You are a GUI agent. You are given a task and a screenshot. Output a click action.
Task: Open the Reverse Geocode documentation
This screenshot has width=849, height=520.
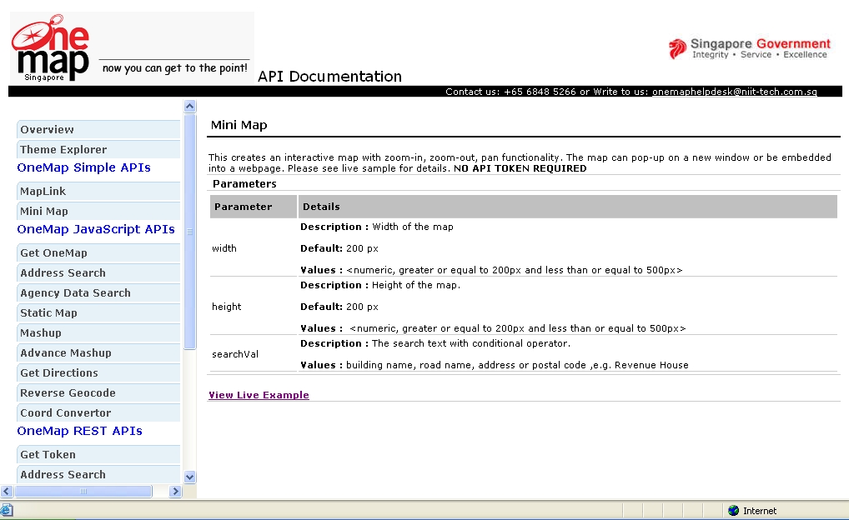pyautogui.click(x=67, y=392)
